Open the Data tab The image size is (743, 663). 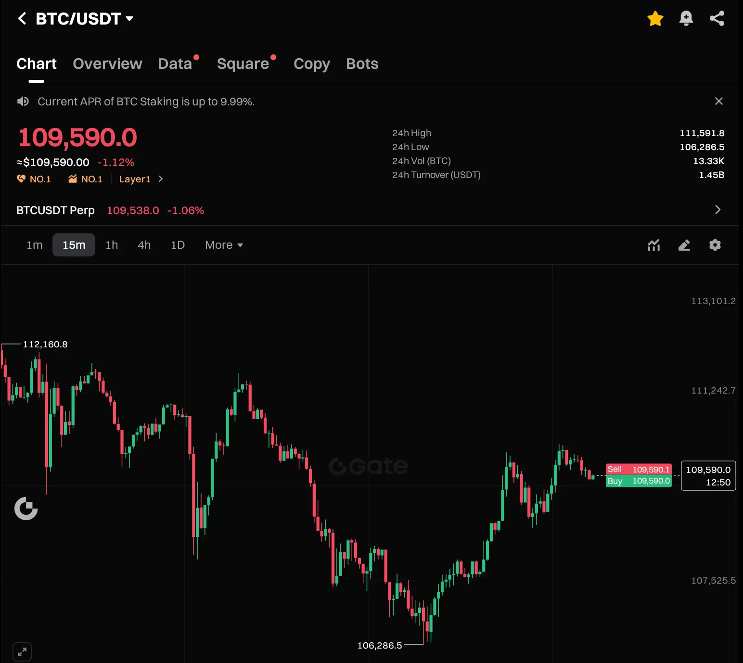tap(175, 64)
